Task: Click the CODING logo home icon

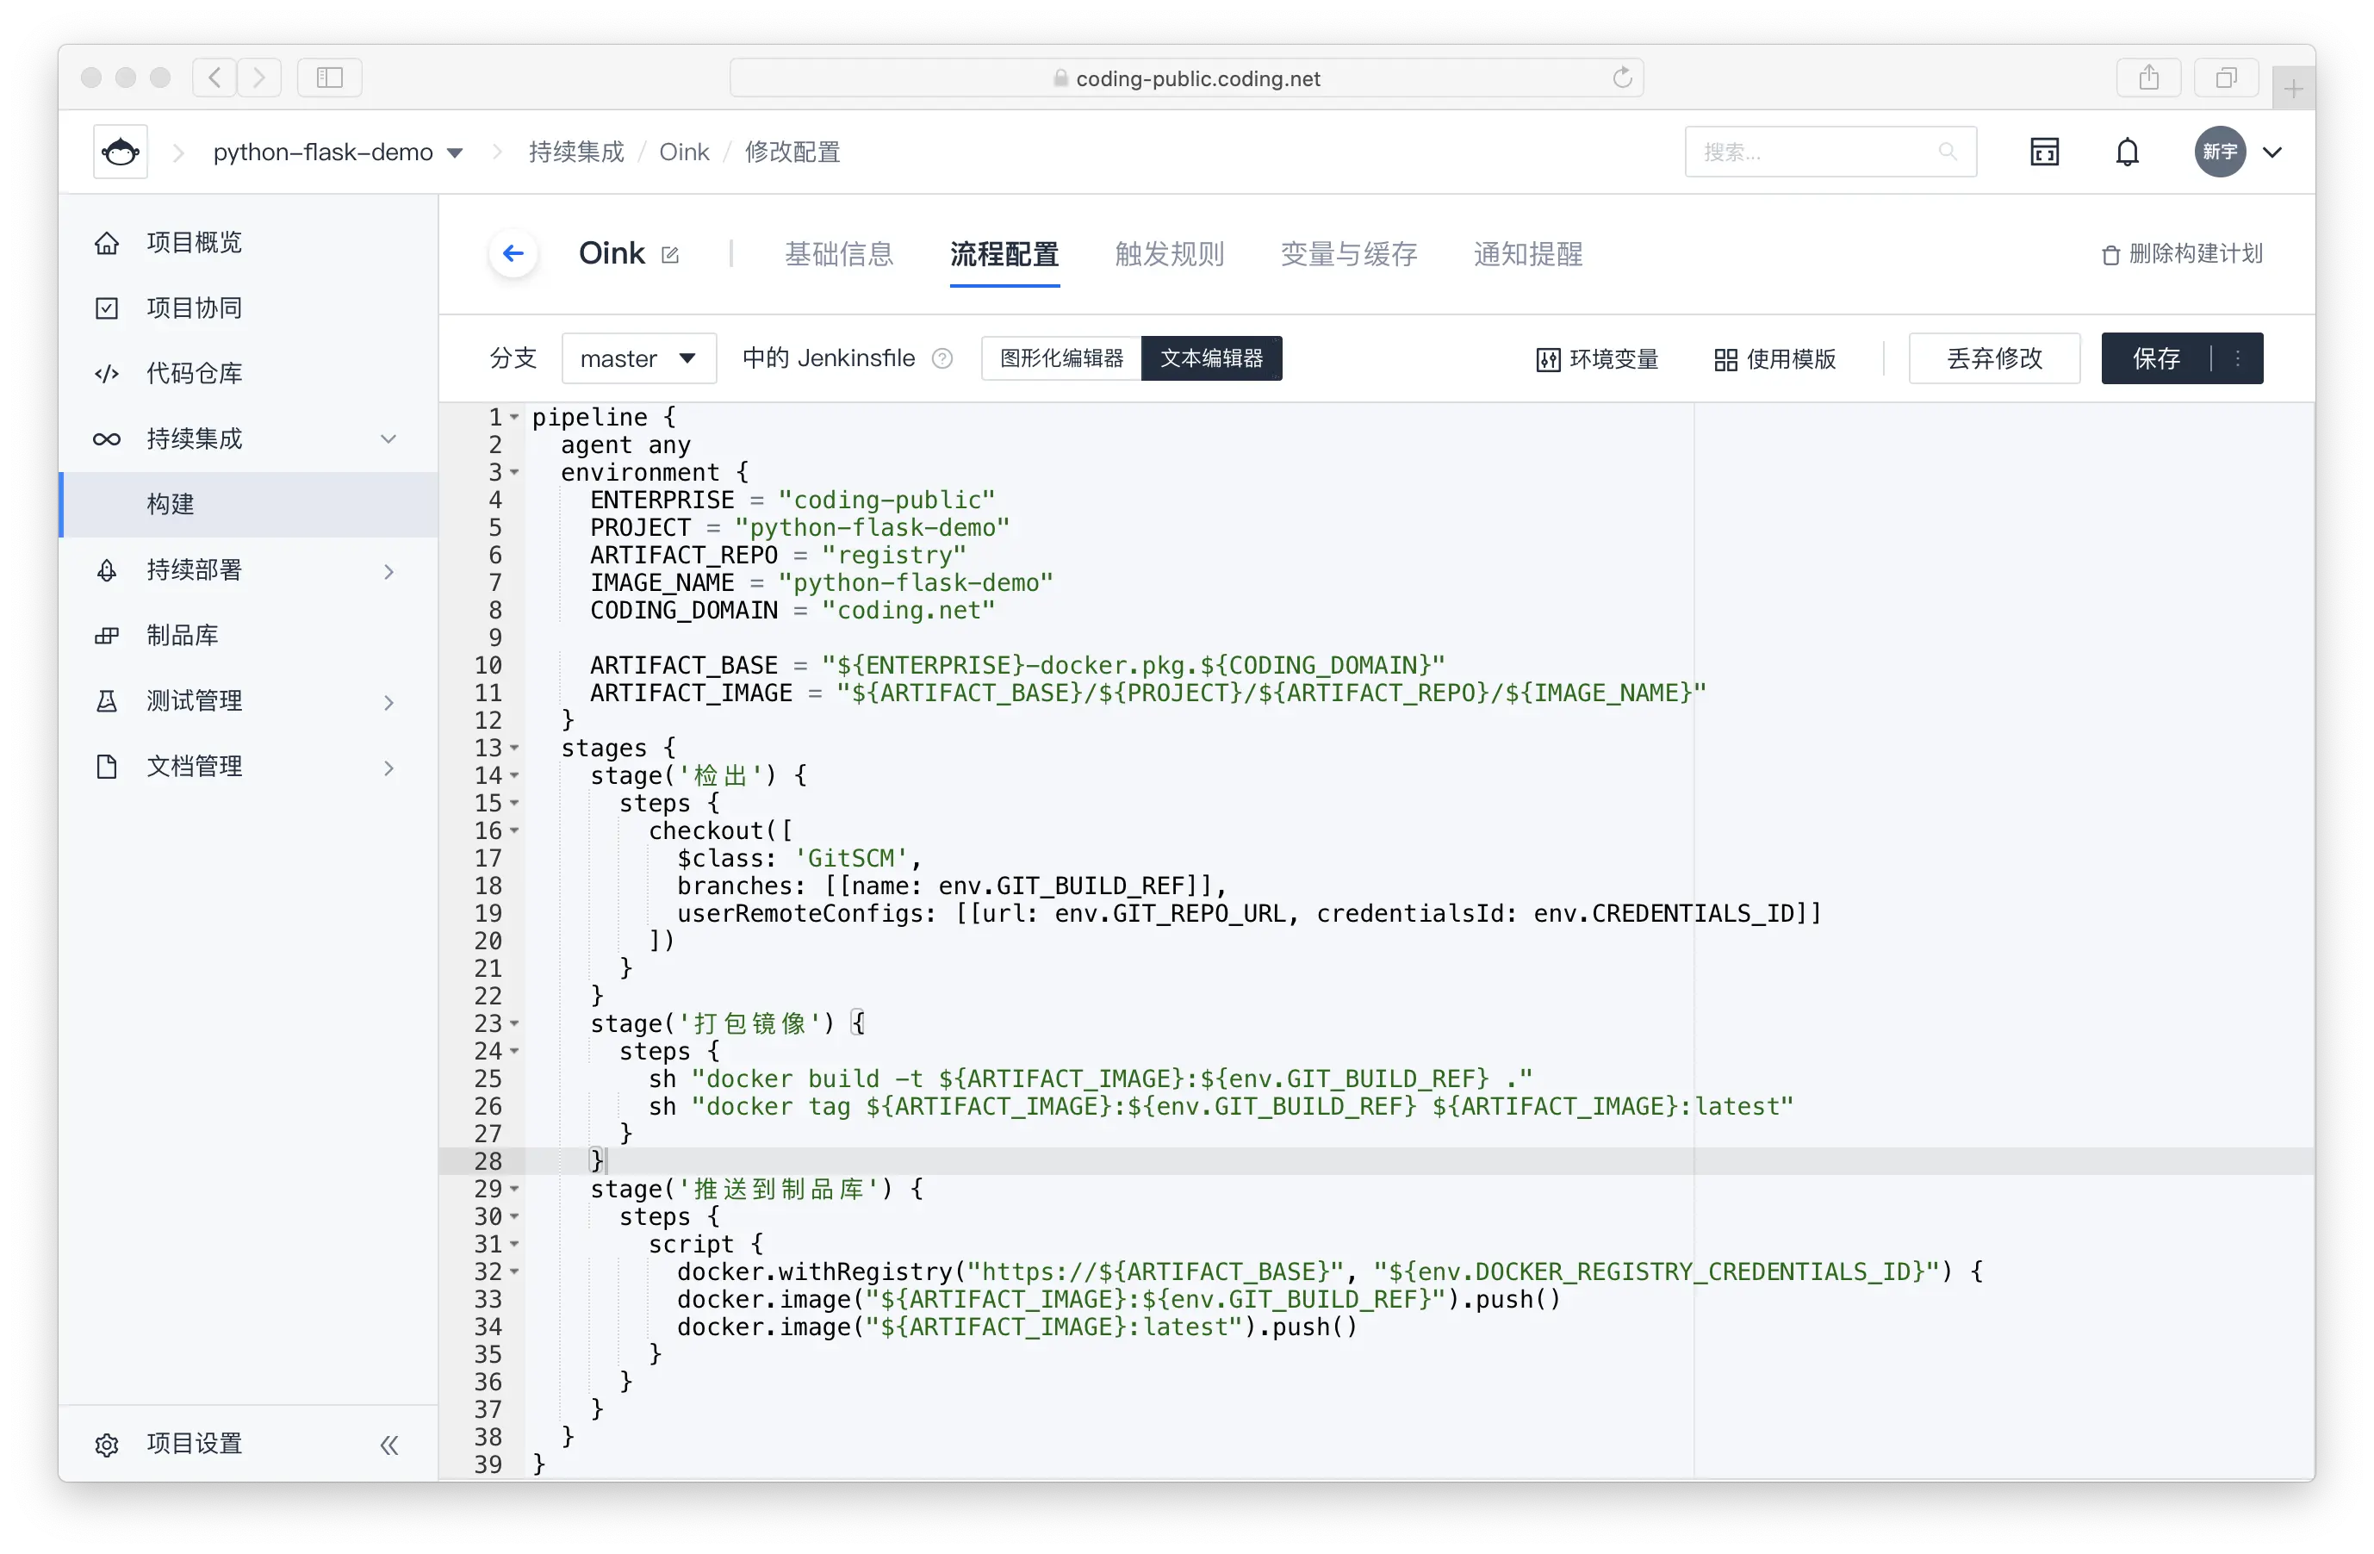Action: 121,152
